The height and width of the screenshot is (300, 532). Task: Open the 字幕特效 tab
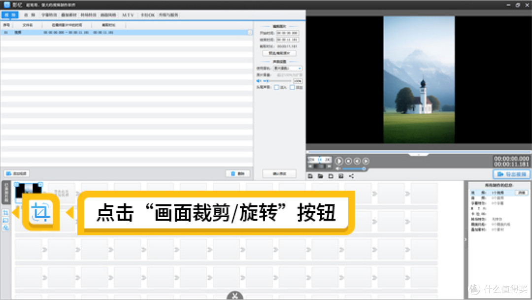(x=49, y=15)
